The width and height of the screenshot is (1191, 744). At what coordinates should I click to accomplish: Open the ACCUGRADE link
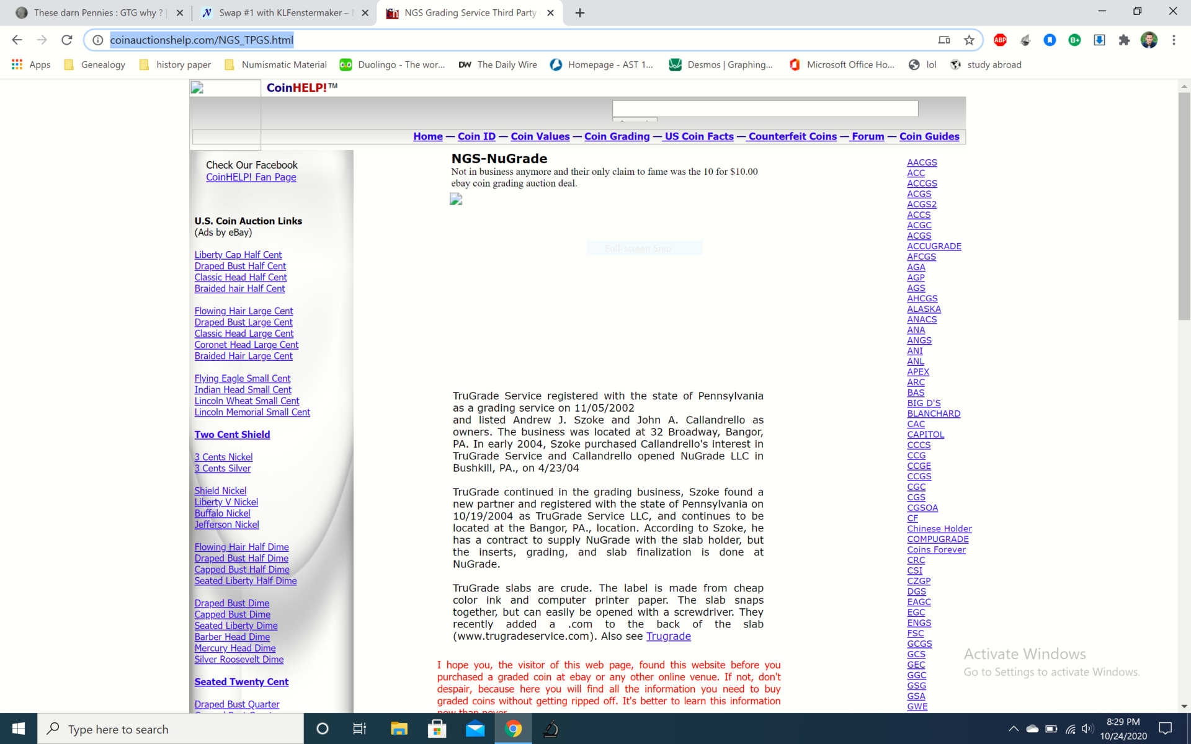click(x=934, y=246)
